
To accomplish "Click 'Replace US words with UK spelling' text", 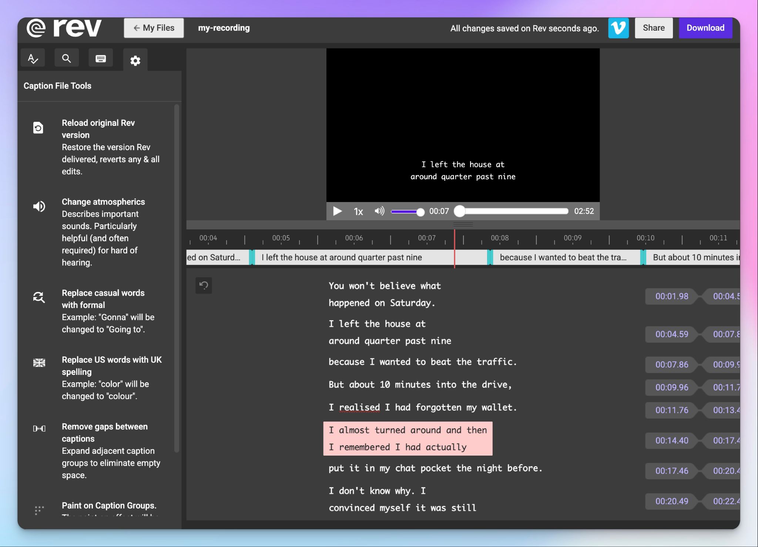I will pyautogui.click(x=111, y=366).
